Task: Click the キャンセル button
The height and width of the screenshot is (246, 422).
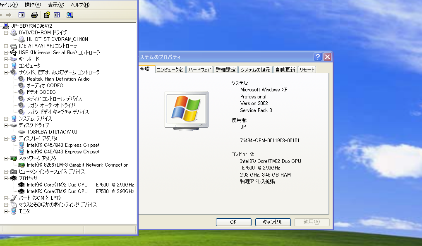Action: pyautogui.click(x=273, y=222)
